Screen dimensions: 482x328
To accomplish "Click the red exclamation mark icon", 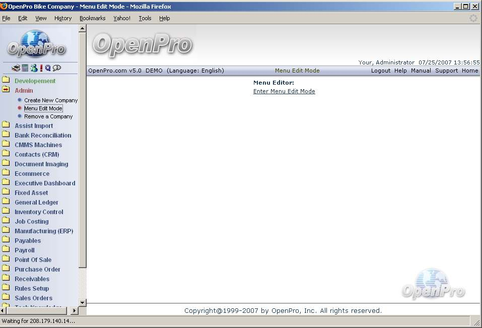I will 41,68.
